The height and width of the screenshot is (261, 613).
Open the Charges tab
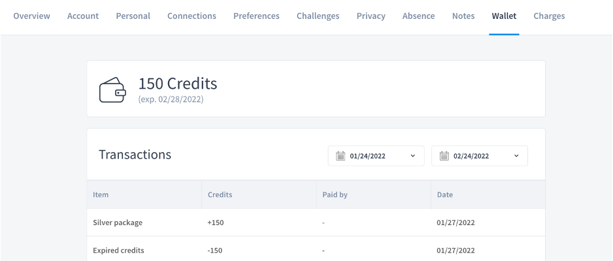549,16
